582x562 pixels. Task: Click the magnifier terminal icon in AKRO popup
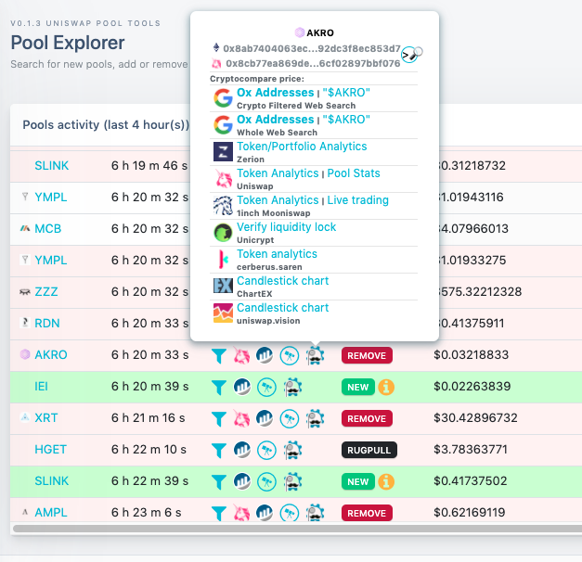tap(411, 55)
